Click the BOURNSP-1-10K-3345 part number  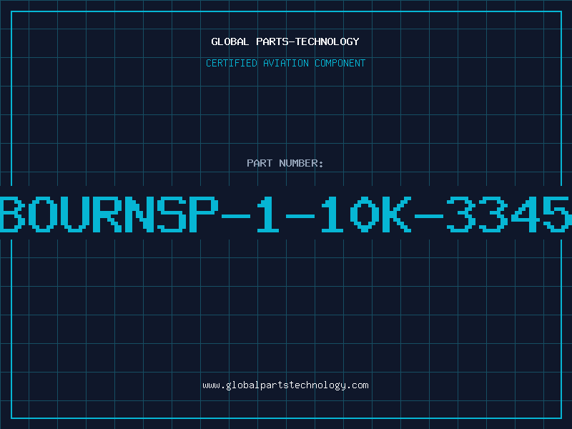click(x=286, y=214)
